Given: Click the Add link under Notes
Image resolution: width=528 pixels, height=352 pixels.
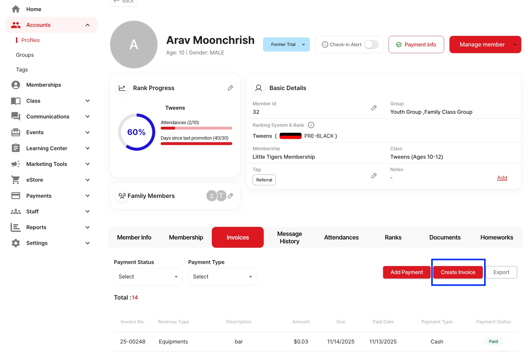Looking at the screenshot, I should pyautogui.click(x=502, y=178).
